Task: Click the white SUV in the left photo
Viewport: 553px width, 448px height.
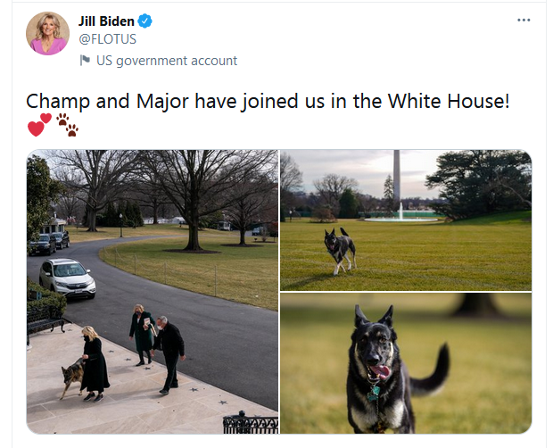Action: pos(67,278)
